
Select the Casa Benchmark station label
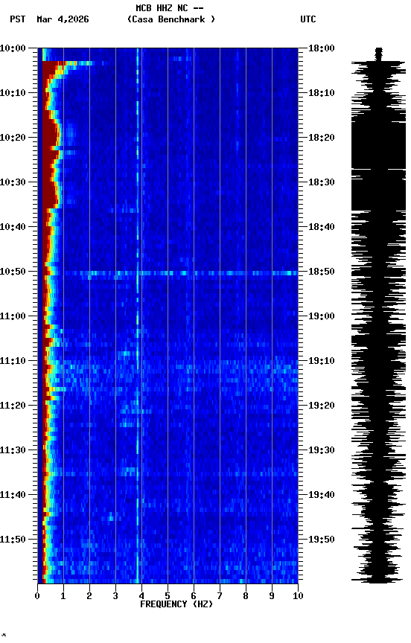[x=171, y=19]
